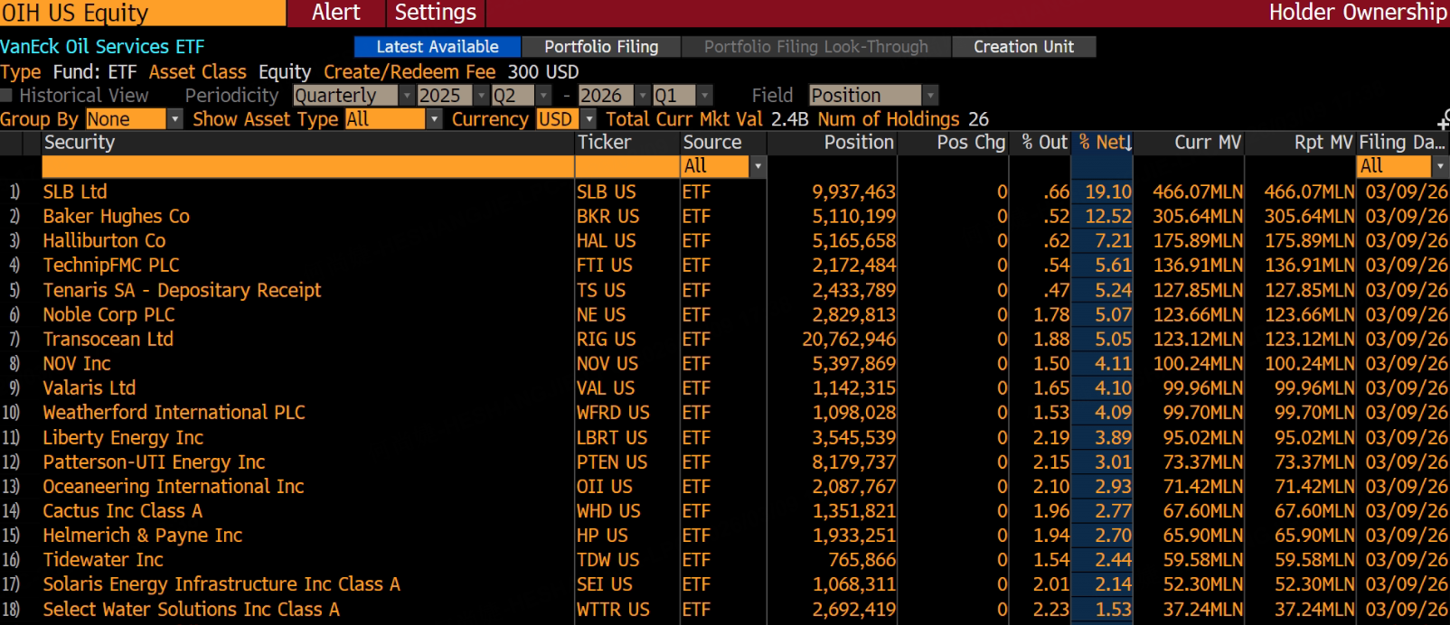Switch to the Portfolio Filing tab
This screenshot has height=625, width=1450.
600,47
